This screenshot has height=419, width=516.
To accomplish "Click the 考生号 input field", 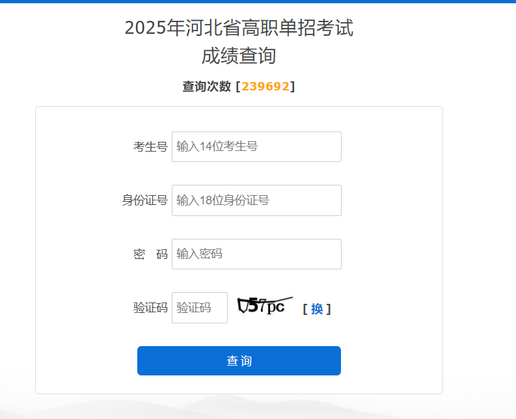I will (256, 146).
